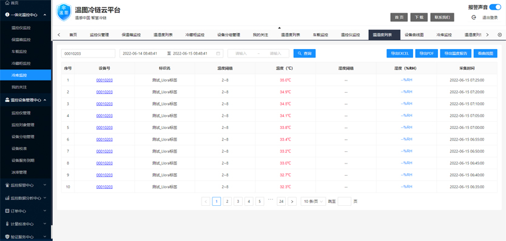Click the start date 2022-06-14 08:48:41 field
506x241 pixels.
click(140, 53)
